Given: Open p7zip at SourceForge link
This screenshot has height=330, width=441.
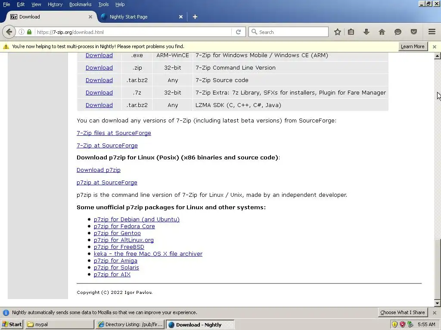Looking at the screenshot, I should [x=107, y=182].
